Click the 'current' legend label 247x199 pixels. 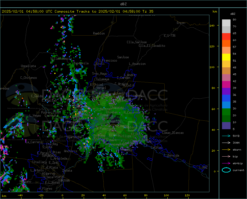238,170
